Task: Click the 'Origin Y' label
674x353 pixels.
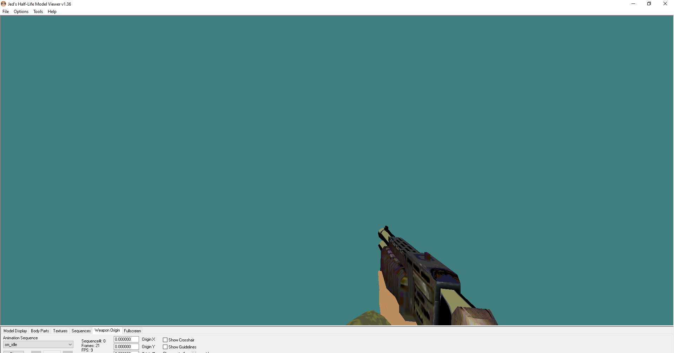Action: tap(148, 347)
